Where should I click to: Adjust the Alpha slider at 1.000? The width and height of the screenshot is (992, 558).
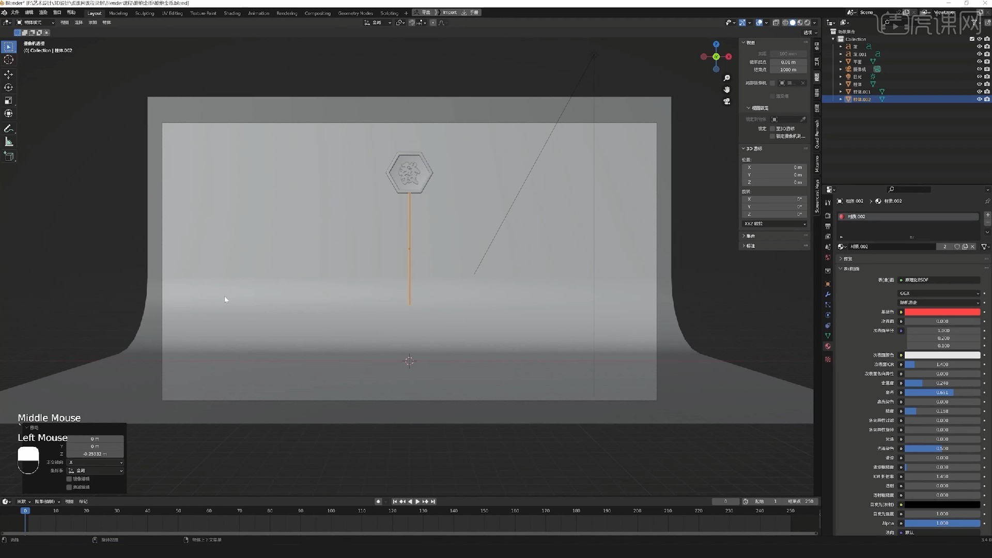pyautogui.click(x=942, y=523)
